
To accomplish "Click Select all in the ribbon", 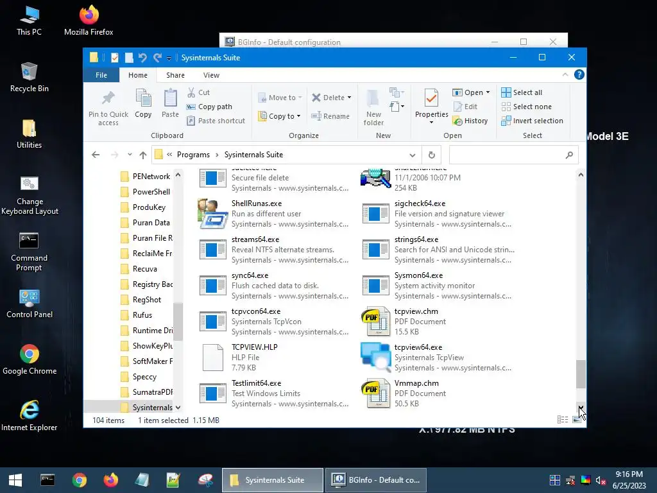I will [x=522, y=92].
